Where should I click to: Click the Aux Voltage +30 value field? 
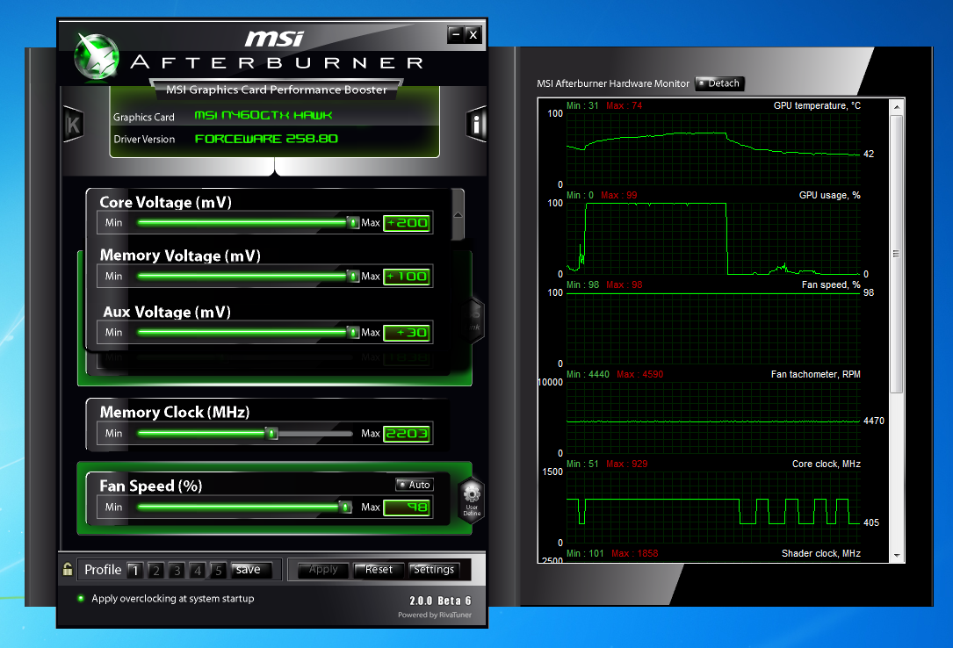tap(408, 332)
